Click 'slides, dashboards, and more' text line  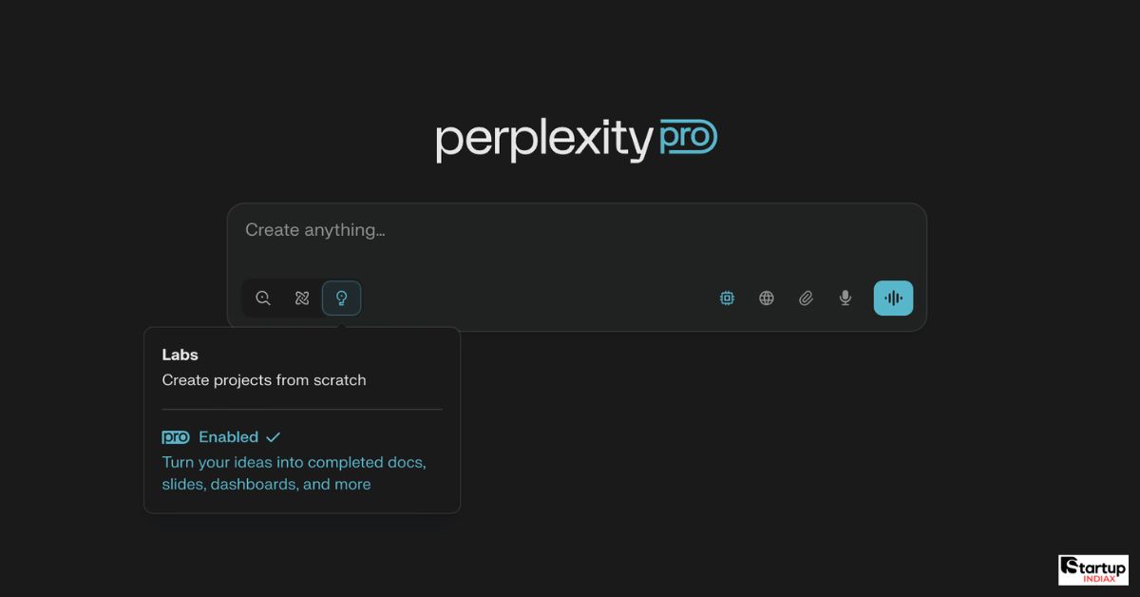coord(266,485)
